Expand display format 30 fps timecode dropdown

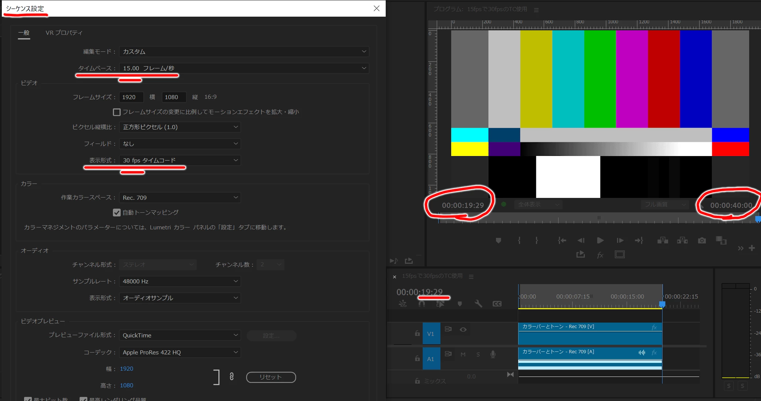click(x=180, y=160)
